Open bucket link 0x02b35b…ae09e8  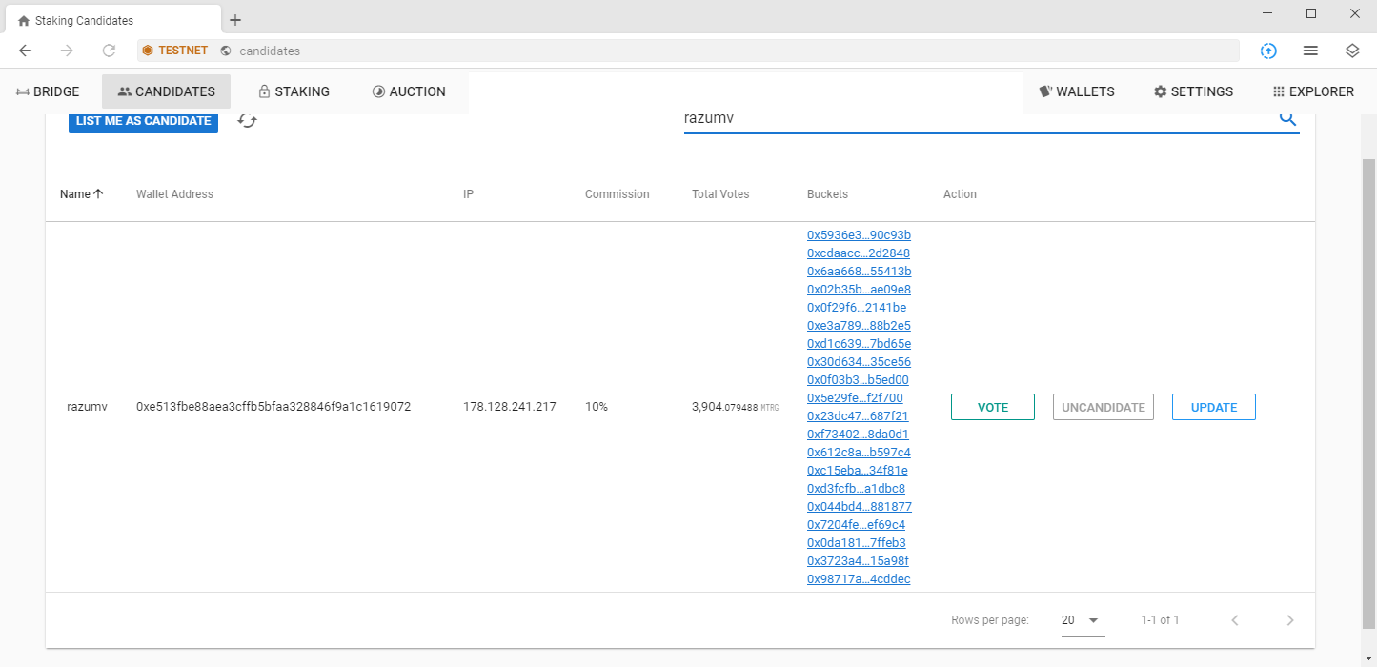click(859, 290)
